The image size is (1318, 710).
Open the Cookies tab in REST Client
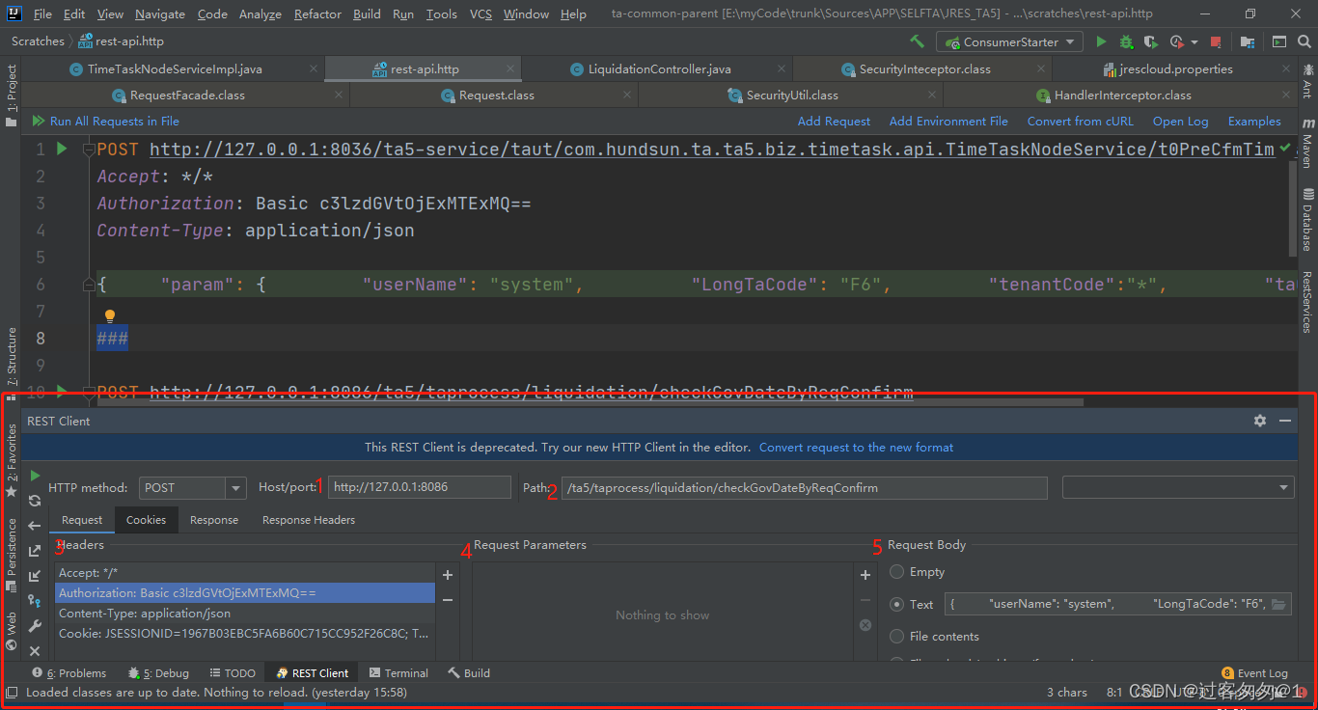pos(146,520)
